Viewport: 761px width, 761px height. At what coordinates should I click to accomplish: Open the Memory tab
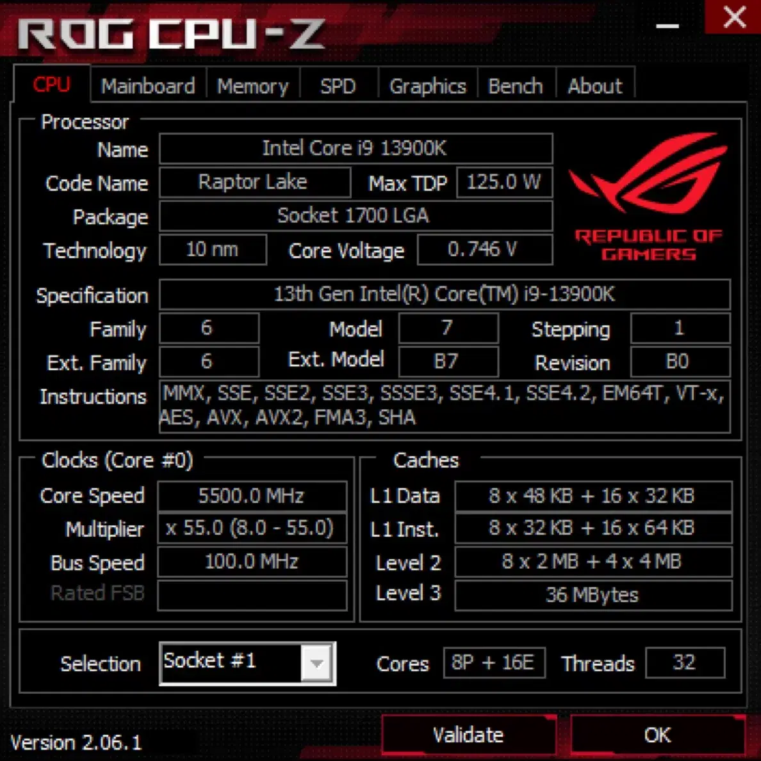[x=253, y=86]
